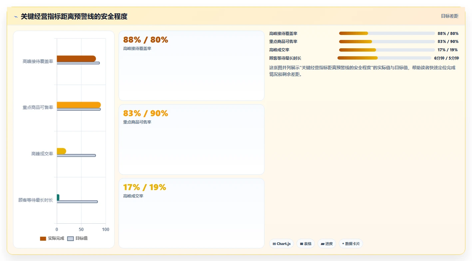Toggle the 实际完成 legend swatch
The height and width of the screenshot is (261, 472).
click(x=43, y=238)
